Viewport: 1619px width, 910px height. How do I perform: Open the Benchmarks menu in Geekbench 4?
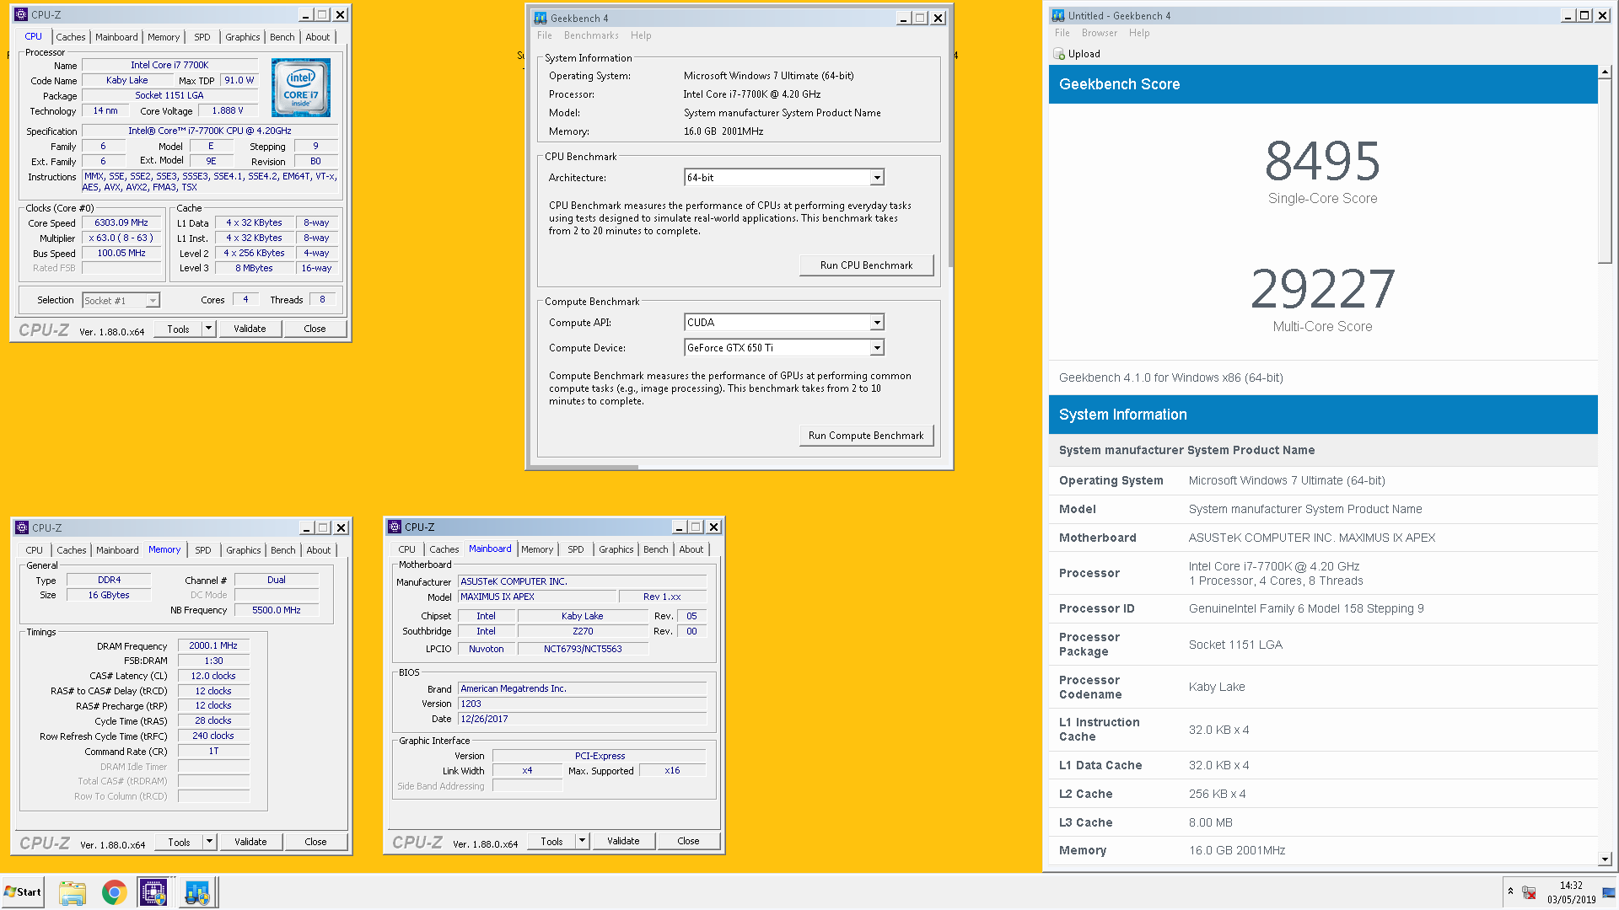point(591,35)
